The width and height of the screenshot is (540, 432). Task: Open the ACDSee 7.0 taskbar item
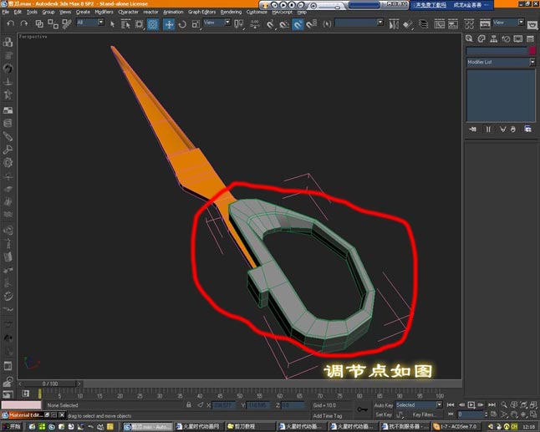[458, 426]
